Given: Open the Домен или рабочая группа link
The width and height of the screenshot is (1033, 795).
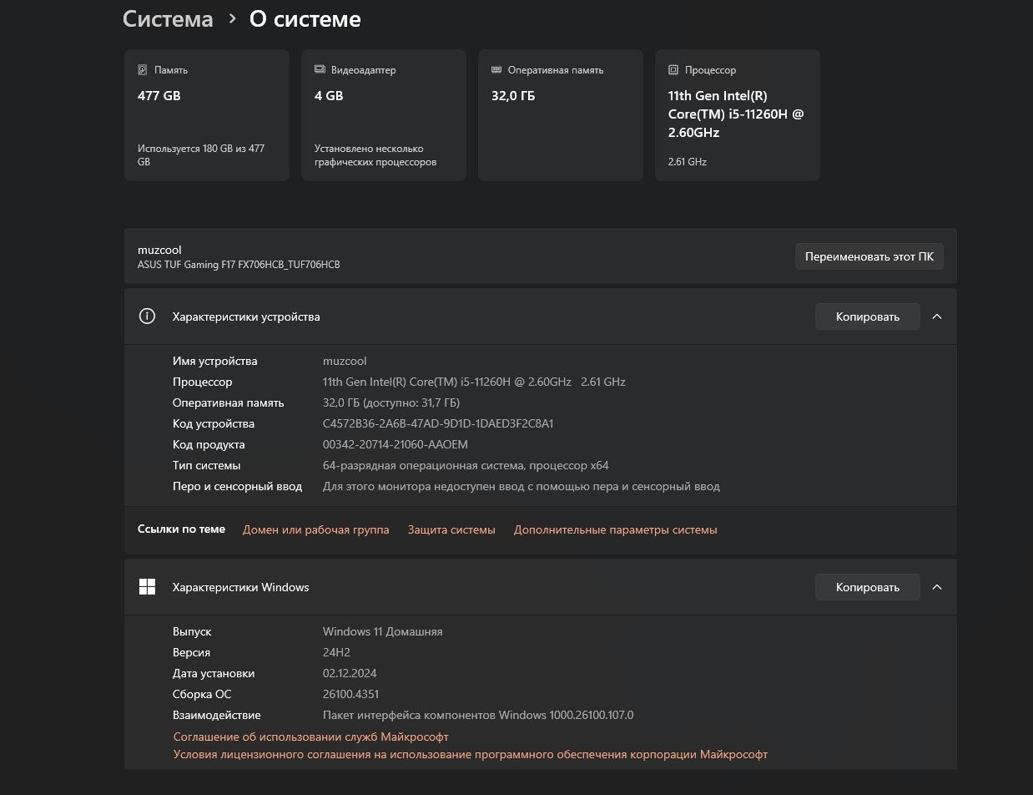Looking at the screenshot, I should [315, 529].
